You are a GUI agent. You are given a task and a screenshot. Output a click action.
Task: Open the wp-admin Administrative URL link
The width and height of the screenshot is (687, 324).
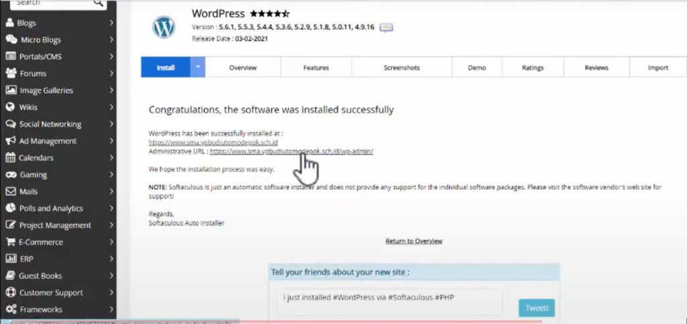291,152
